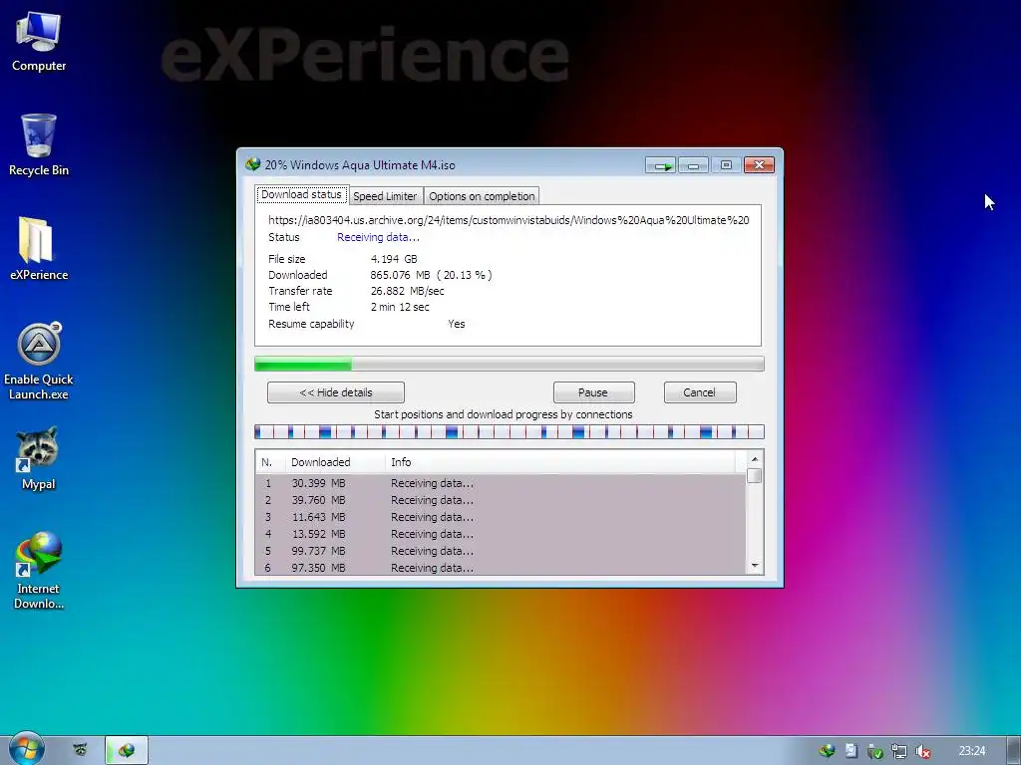
Task: Click the time left 2 min 12 sec
Action: coord(400,307)
